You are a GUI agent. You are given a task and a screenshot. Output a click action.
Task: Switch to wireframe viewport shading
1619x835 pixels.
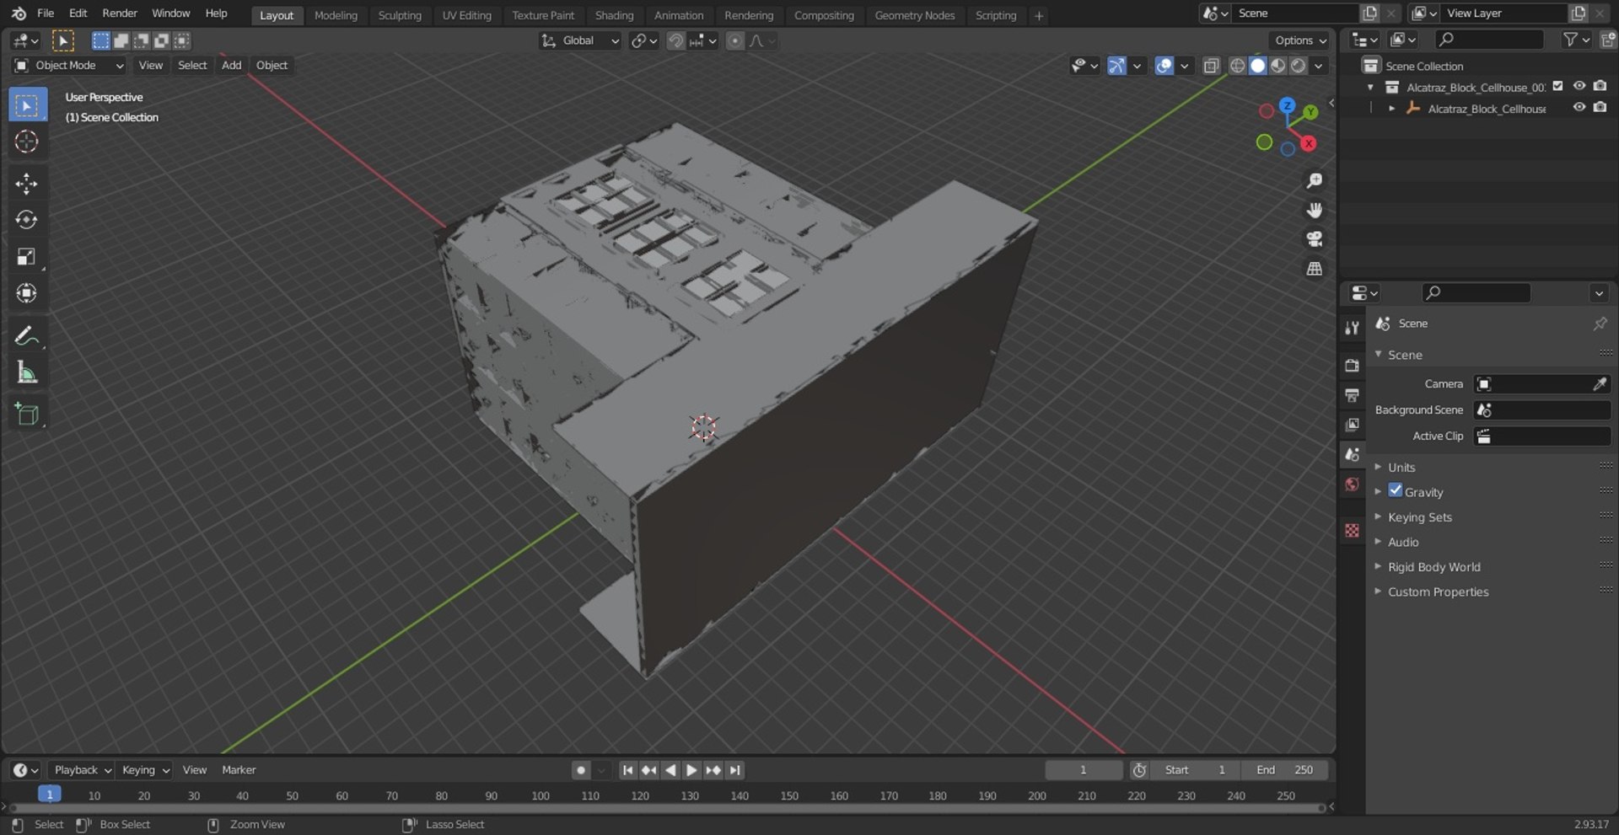pos(1237,66)
